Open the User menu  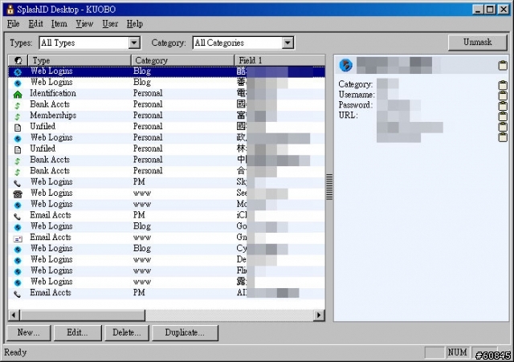tap(110, 23)
